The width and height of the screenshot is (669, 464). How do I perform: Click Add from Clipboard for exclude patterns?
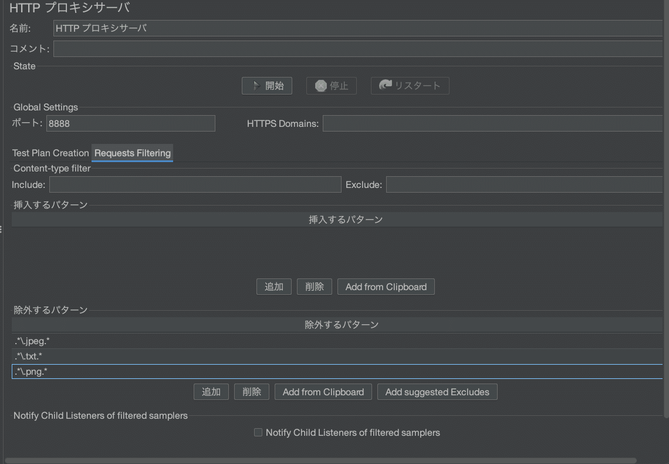point(323,391)
